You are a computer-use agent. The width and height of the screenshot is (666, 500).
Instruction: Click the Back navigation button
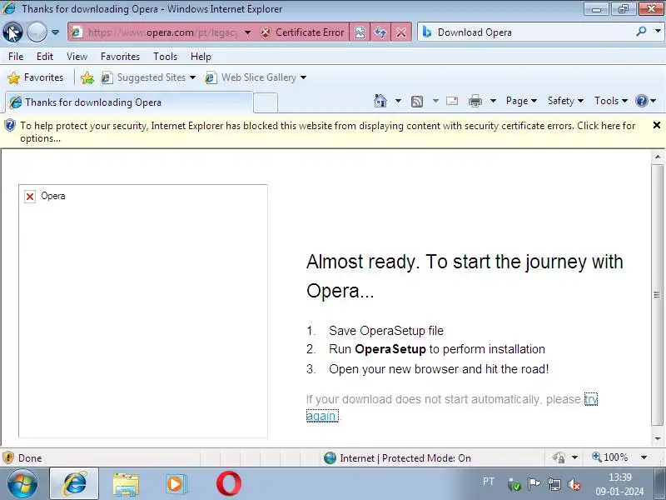tap(13, 32)
